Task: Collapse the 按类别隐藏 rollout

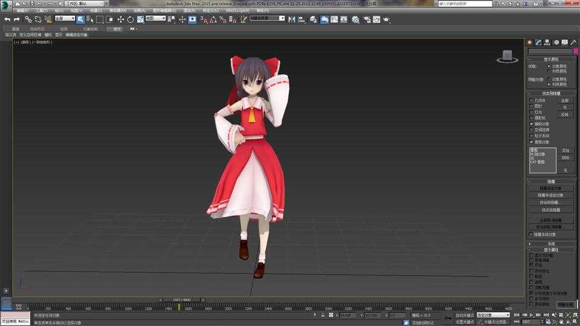Action: pyautogui.click(x=551, y=94)
